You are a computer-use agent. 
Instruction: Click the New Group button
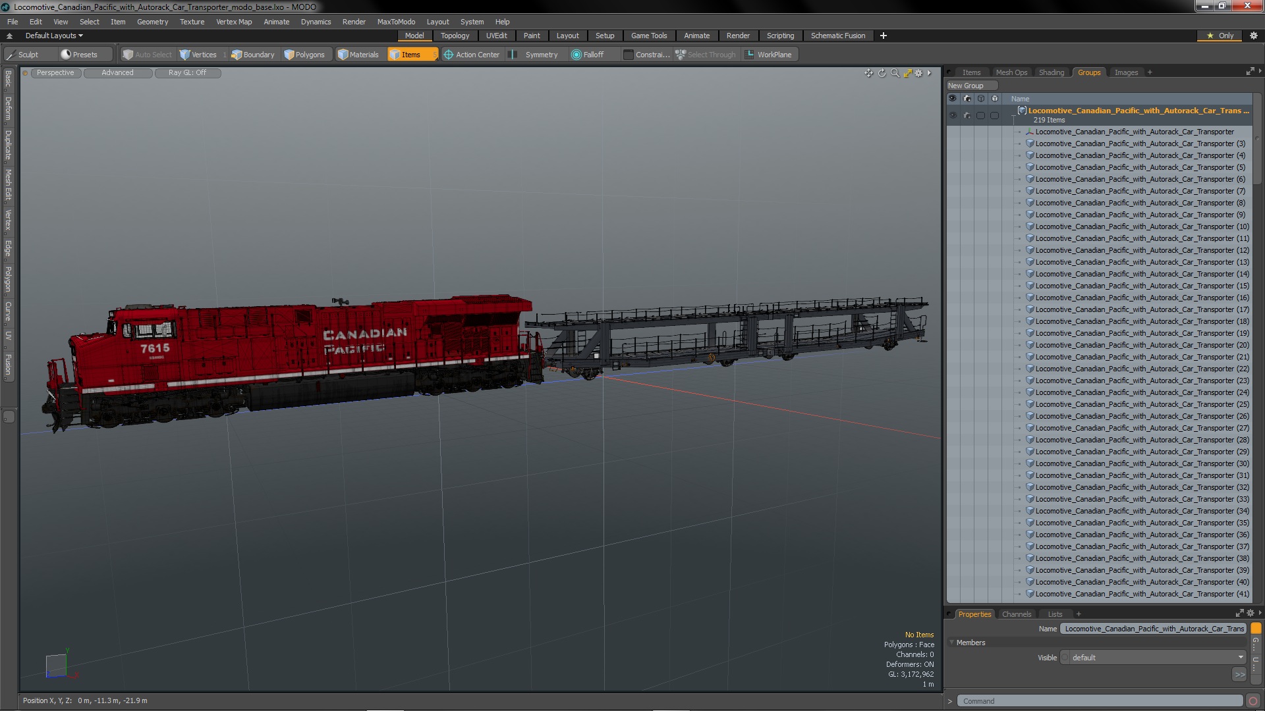pyautogui.click(x=971, y=86)
